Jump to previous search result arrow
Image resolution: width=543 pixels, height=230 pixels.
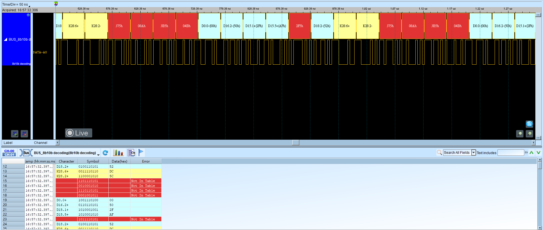click(532, 153)
